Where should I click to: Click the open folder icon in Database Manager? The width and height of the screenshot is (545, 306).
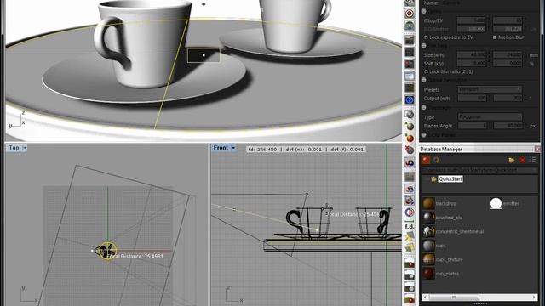(x=511, y=160)
